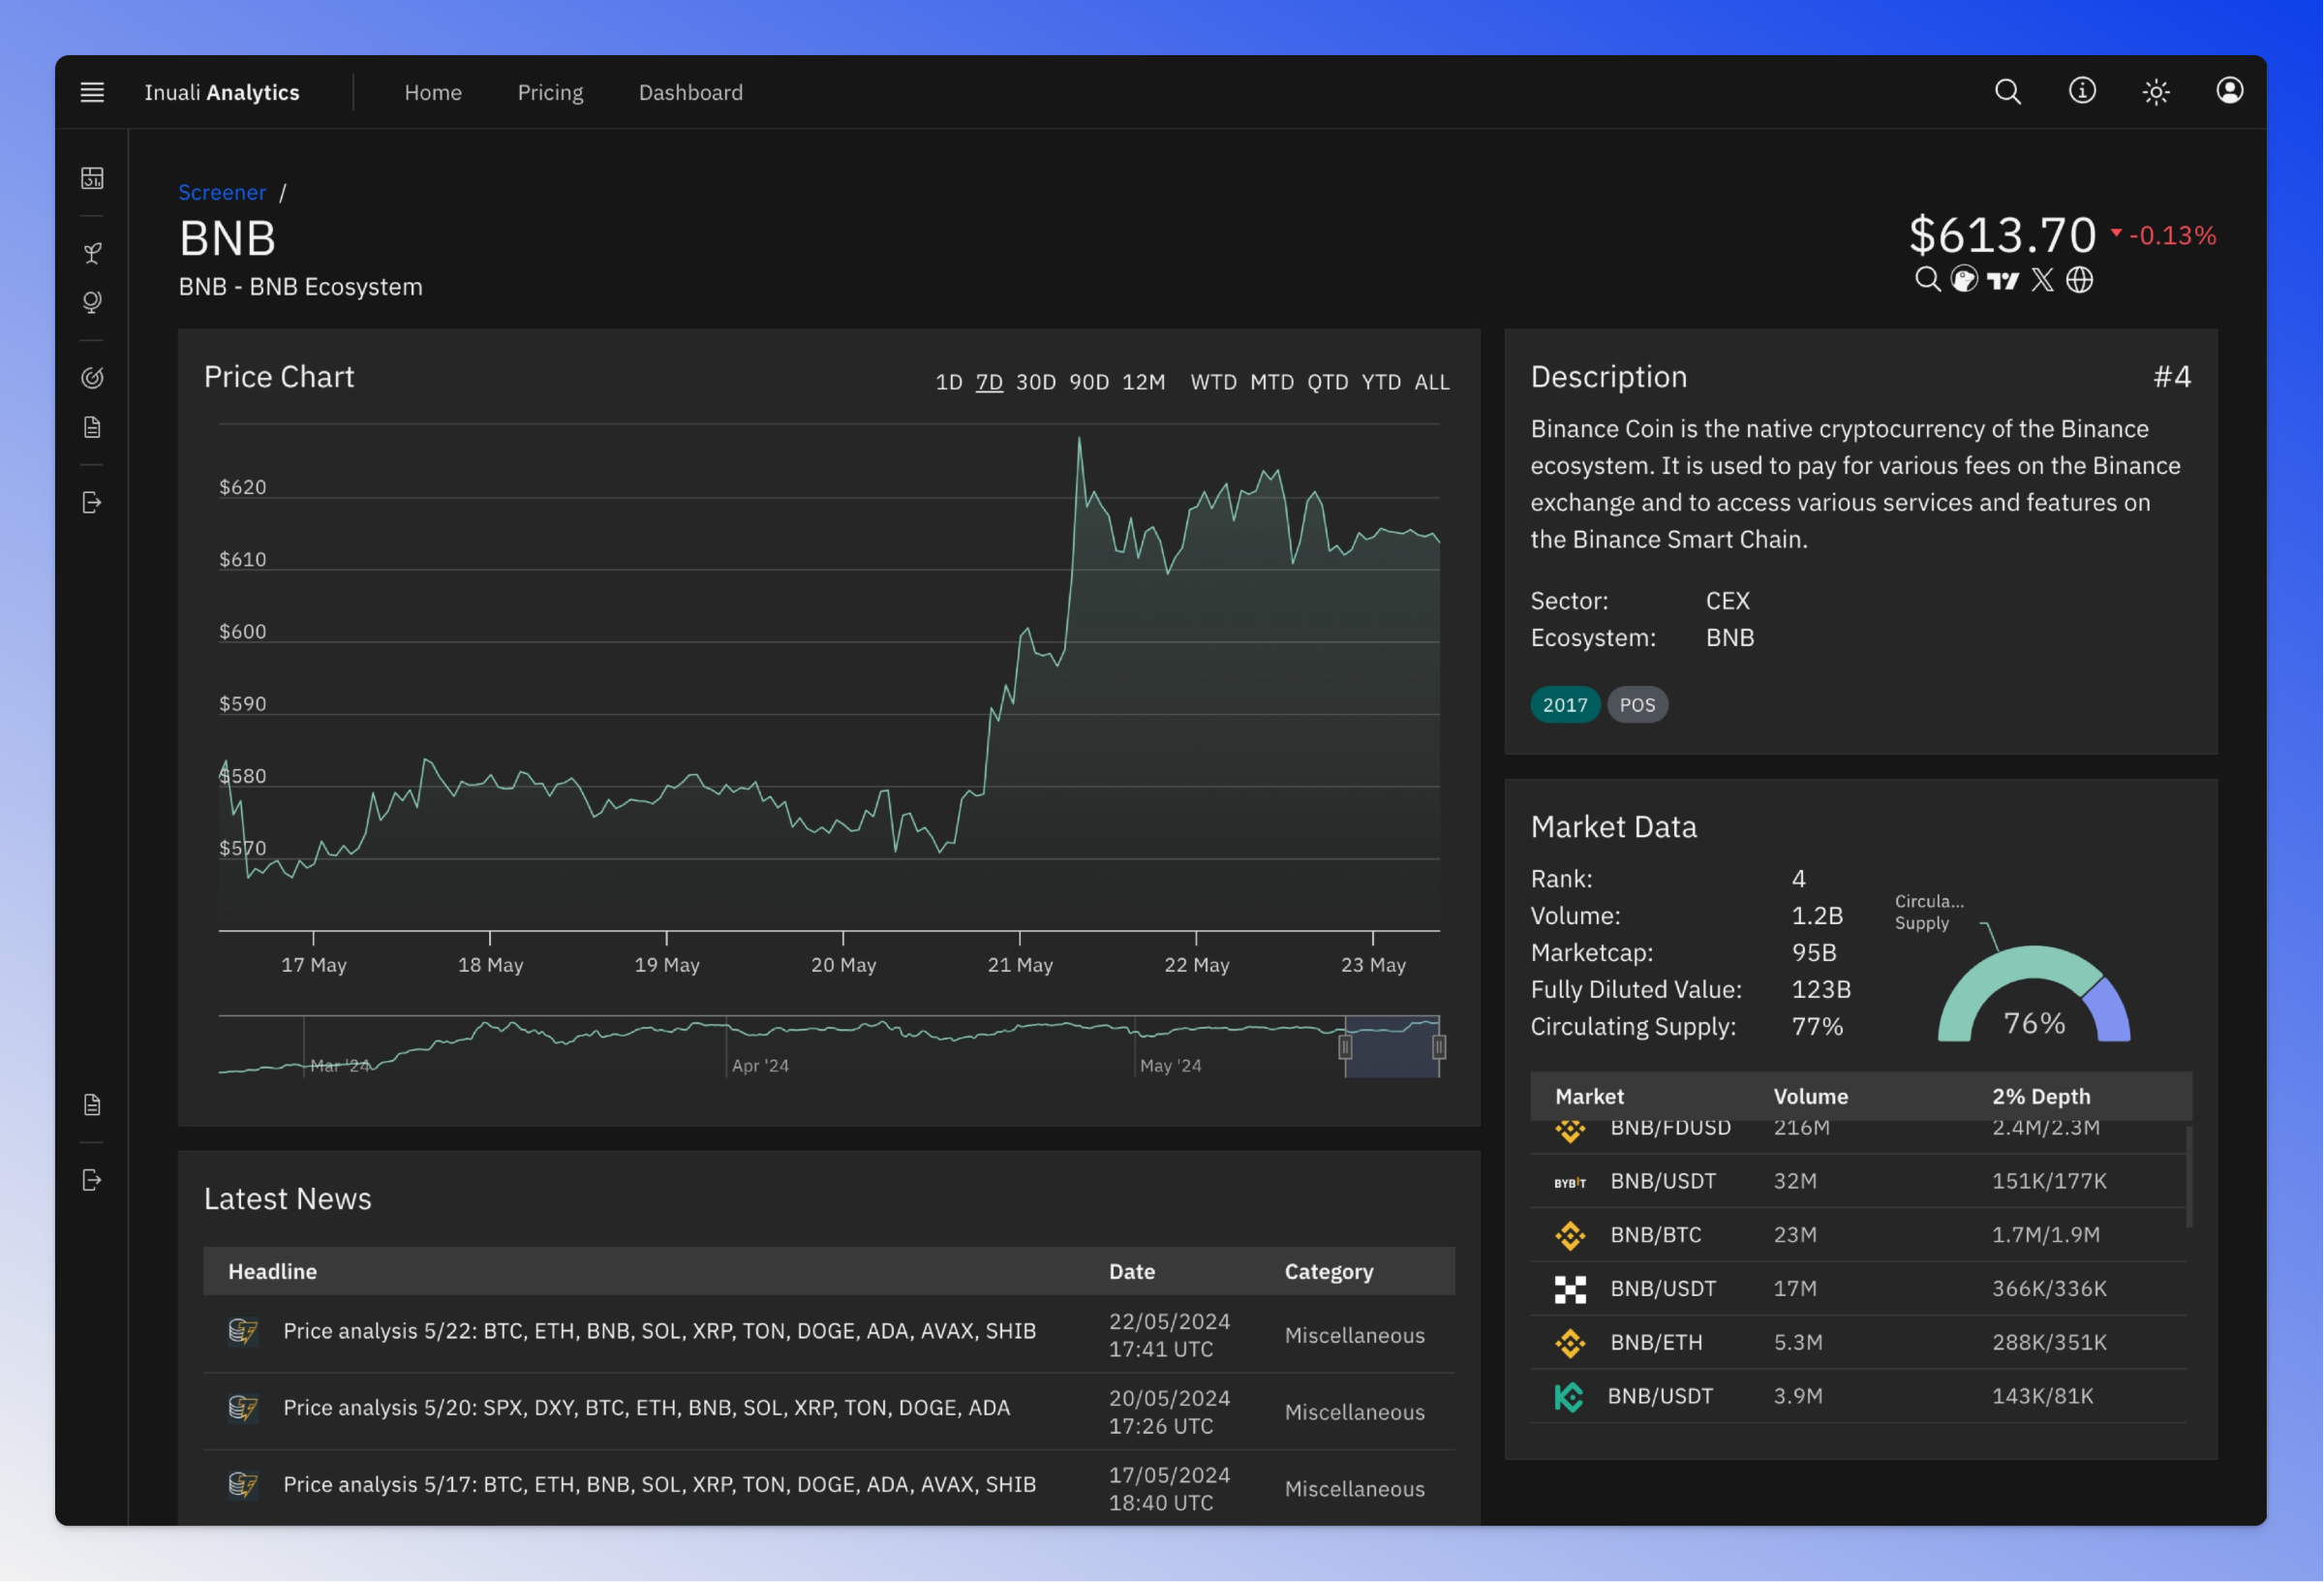
Task: Open the radar target sidebar icon
Action: coord(92,377)
